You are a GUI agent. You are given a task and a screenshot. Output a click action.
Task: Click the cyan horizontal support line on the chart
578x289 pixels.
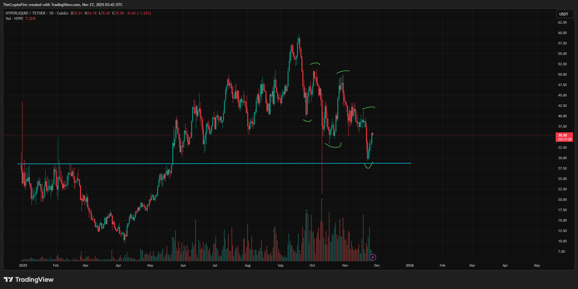(x=220, y=164)
